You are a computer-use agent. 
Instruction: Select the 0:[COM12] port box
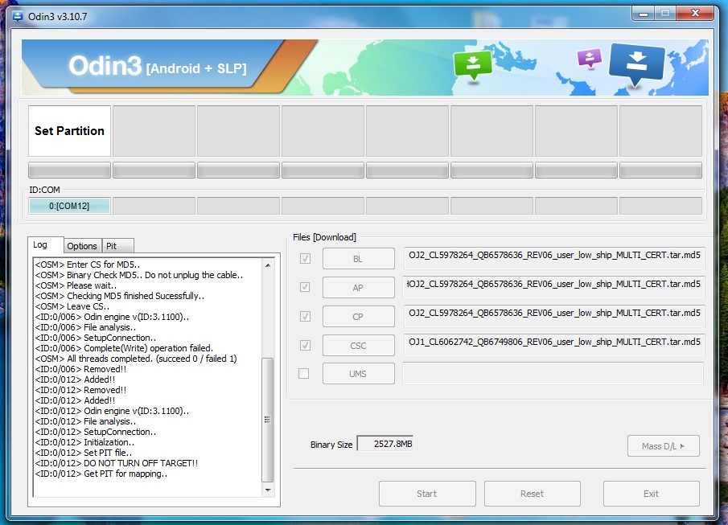(x=69, y=206)
